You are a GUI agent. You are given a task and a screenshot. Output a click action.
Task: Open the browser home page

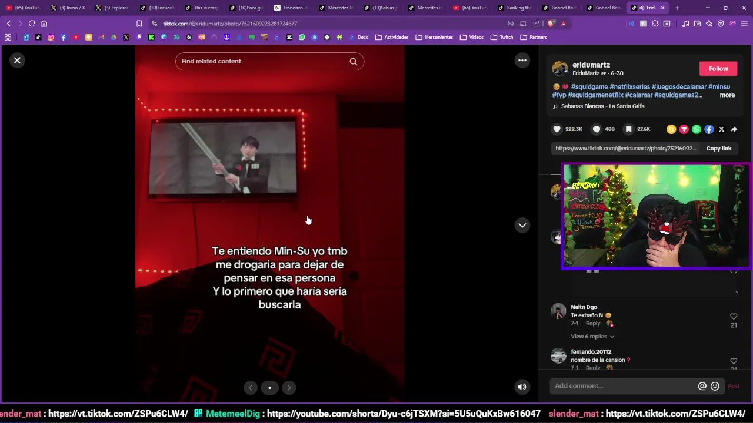pos(44,23)
